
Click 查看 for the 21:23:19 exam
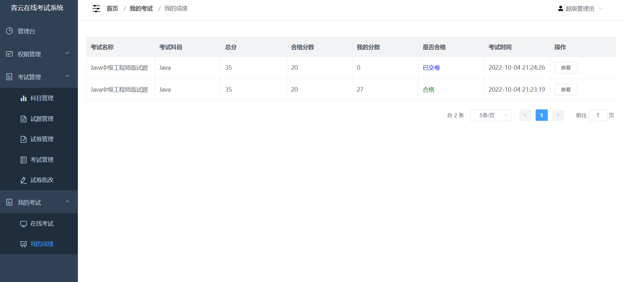point(565,90)
